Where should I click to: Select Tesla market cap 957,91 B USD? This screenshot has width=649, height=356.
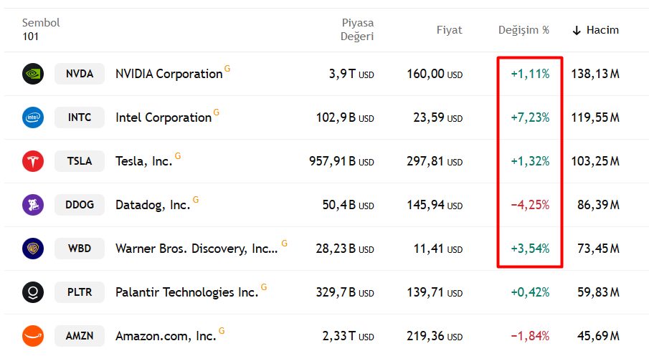click(x=341, y=161)
